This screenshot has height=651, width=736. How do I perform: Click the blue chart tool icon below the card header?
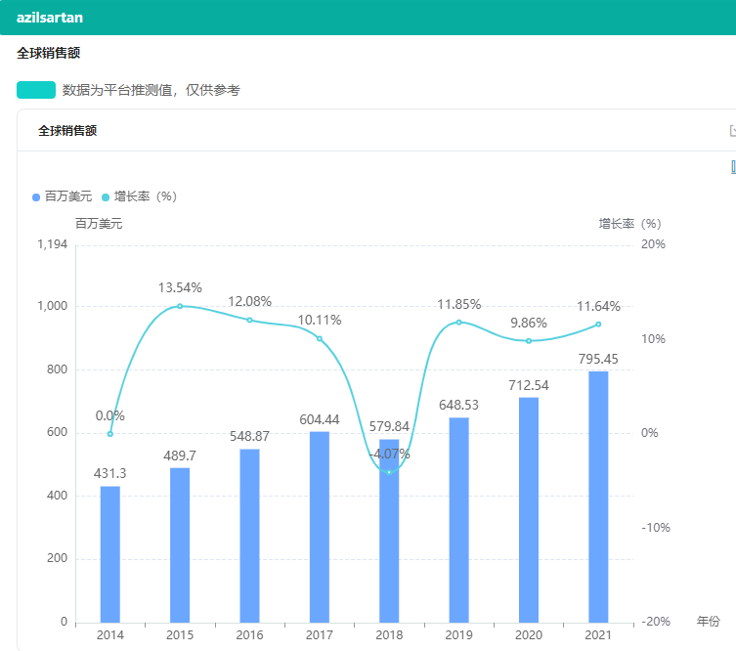click(733, 167)
